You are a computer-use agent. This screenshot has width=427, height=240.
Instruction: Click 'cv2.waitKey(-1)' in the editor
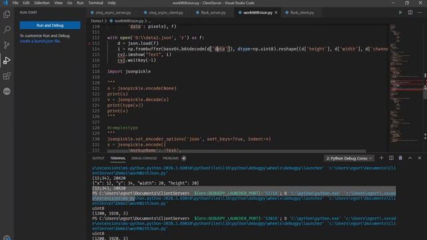[x=137, y=60]
